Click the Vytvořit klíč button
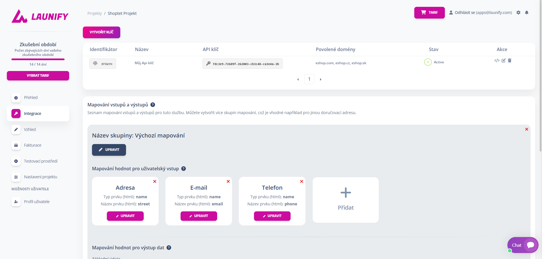Screen dimensions: 542x259 [101, 32]
